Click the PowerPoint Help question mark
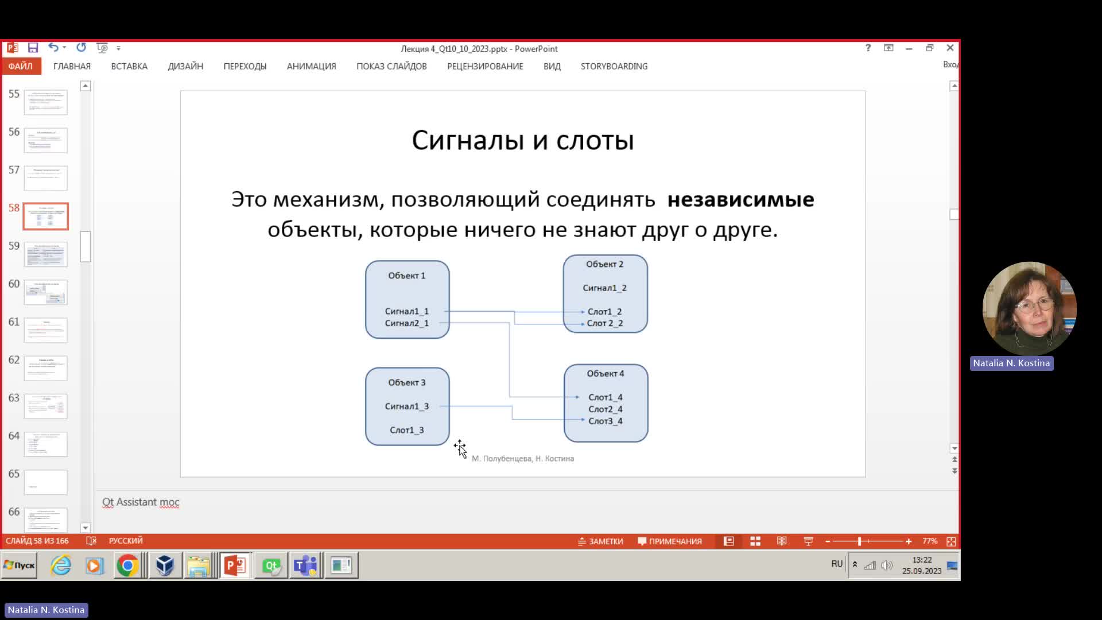The width and height of the screenshot is (1102, 620). (868, 48)
